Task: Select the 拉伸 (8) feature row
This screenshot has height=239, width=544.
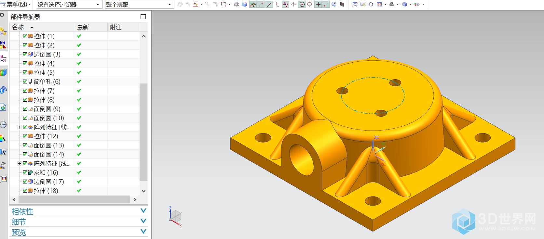Action: coord(75,100)
